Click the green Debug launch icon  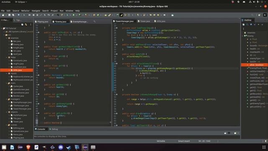click(67, 15)
